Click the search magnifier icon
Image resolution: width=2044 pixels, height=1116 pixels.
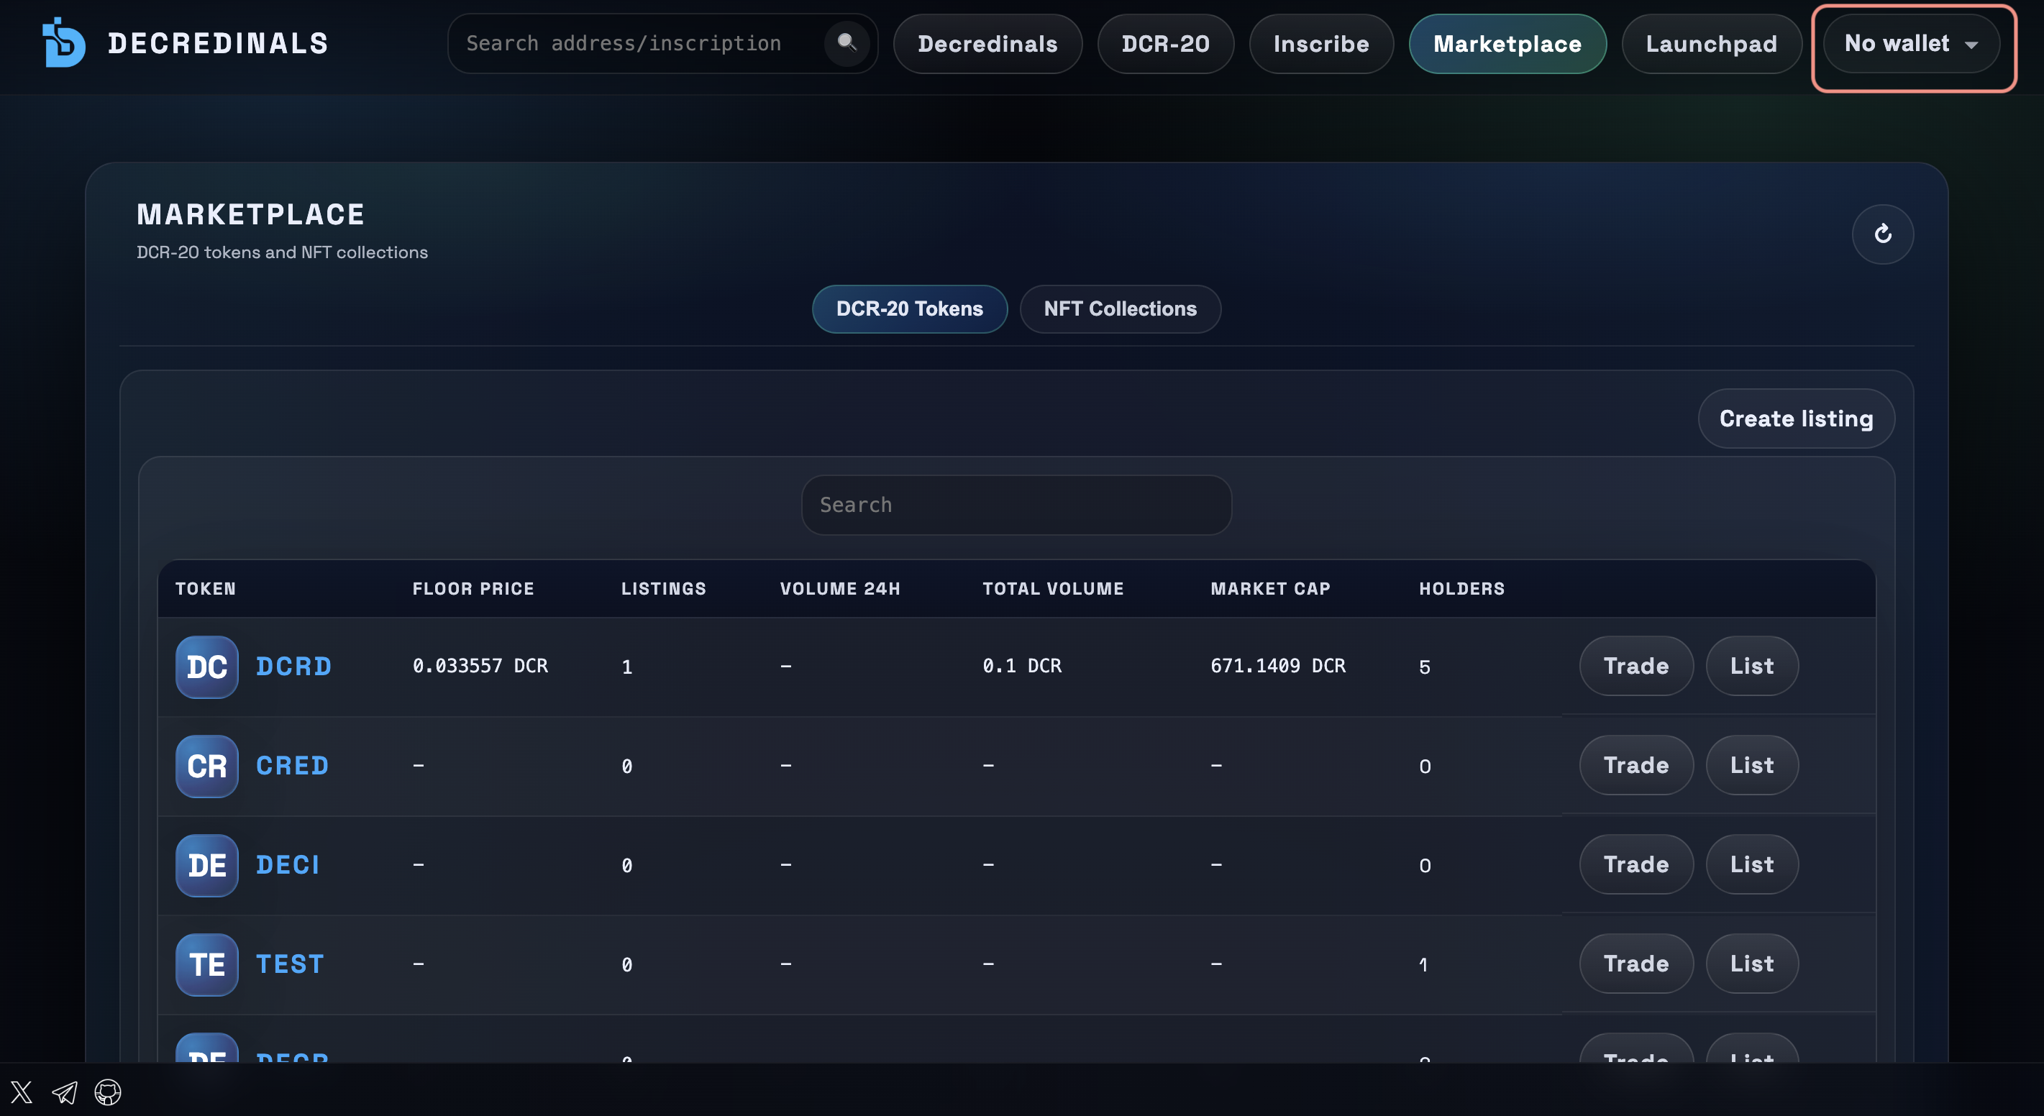coord(846,44)
